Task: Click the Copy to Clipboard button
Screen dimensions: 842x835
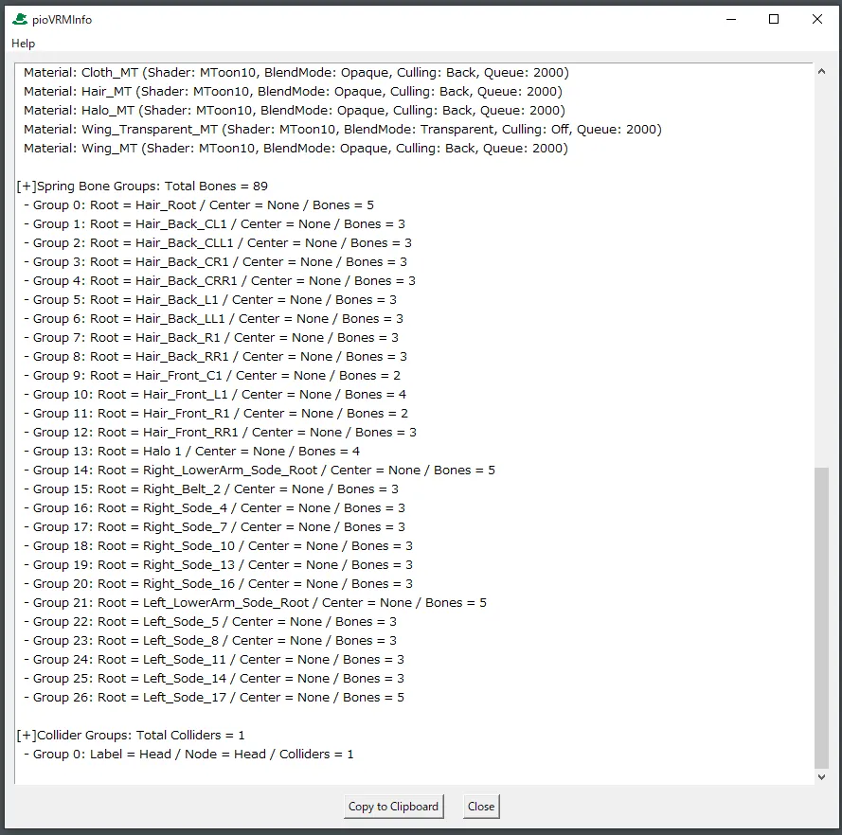Action: coord(394,806)
